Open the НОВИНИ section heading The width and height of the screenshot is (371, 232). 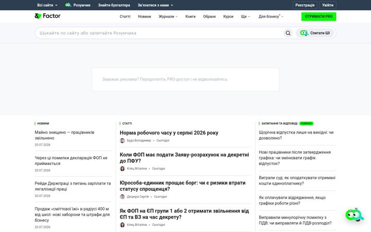coord(43,123)
